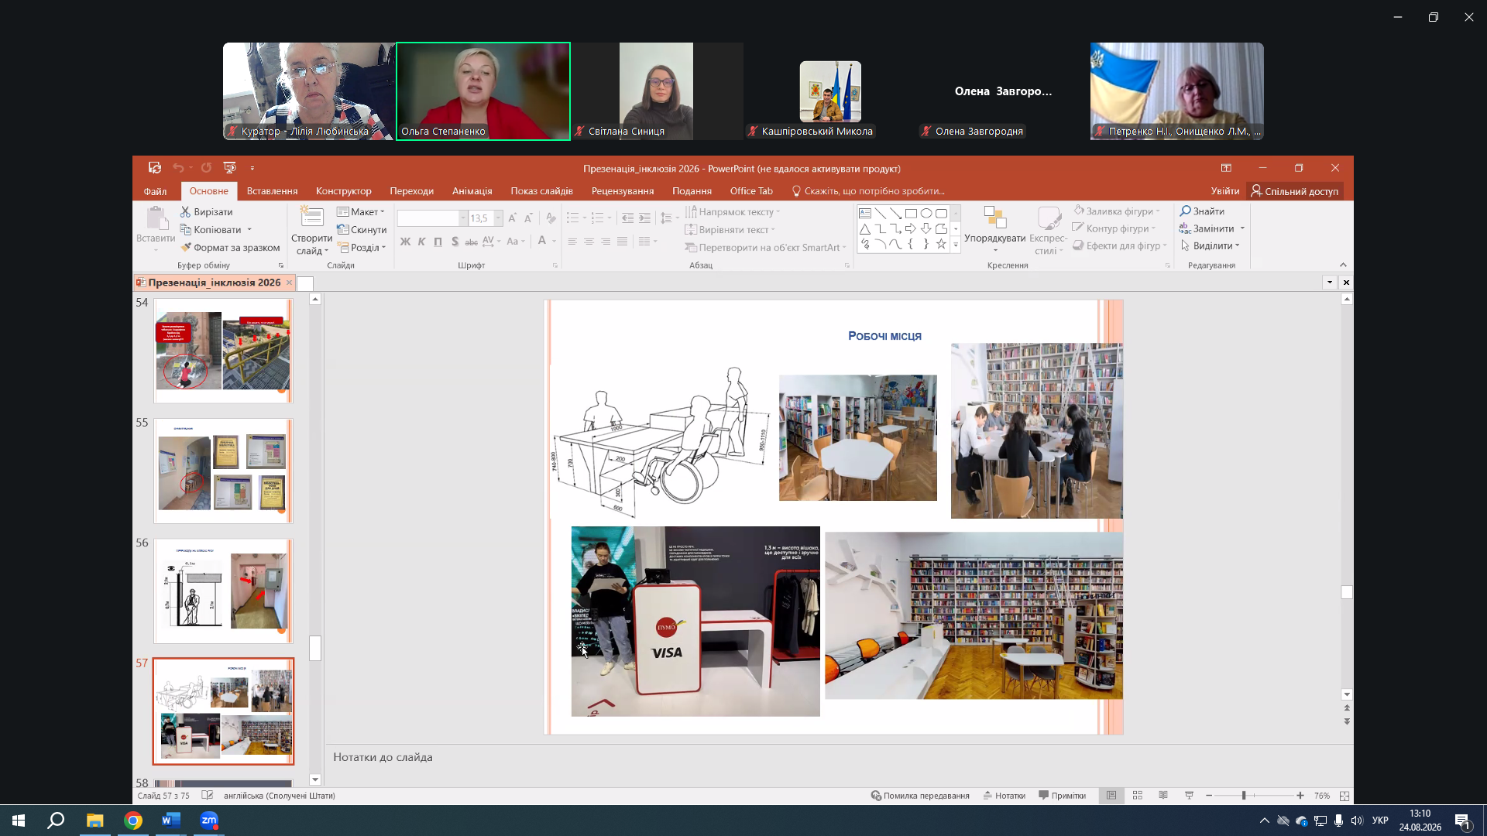The width and height of the screenshot is (1487, 836).
Task: Start slideshow from beginning via quick access icon
Action: point(230,168)
